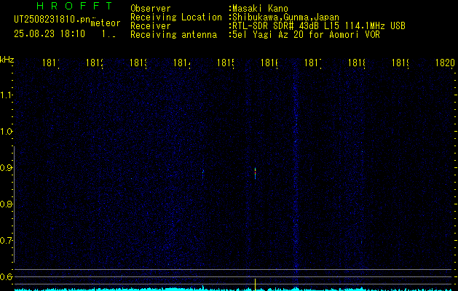The height and width of the screenshot is (291, 458).
Task: Click the cyan signal level graph at bottom
Action: click(x=234, y=290)
